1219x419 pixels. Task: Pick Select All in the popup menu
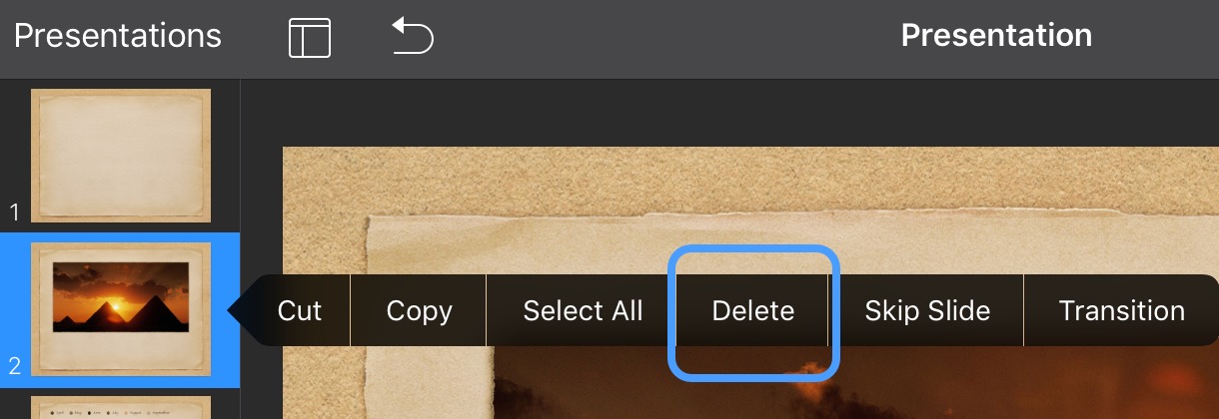[x=583, y=310]
